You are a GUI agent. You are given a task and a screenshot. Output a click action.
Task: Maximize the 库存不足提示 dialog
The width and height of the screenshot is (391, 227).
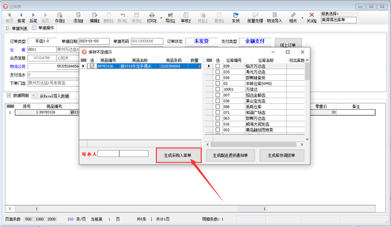287,52
